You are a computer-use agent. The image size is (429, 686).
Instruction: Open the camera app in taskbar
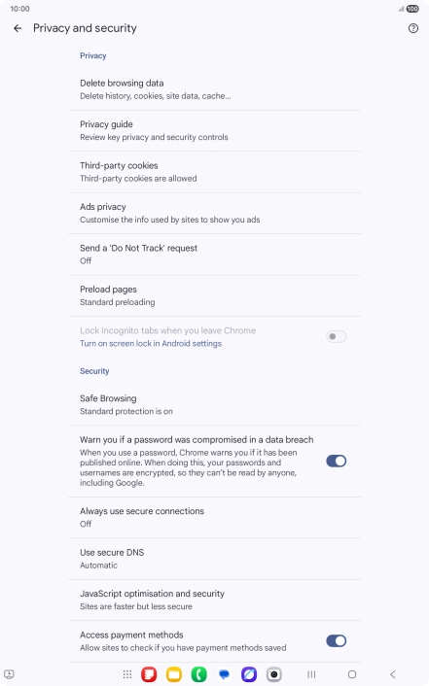coord(274,674)
